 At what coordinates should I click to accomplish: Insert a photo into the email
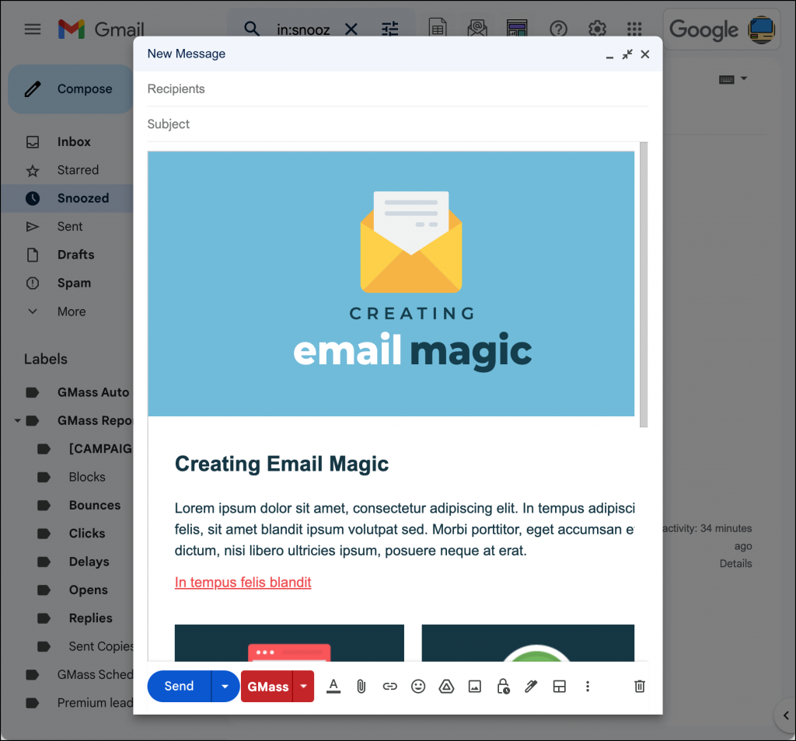(x=474, y=687)
